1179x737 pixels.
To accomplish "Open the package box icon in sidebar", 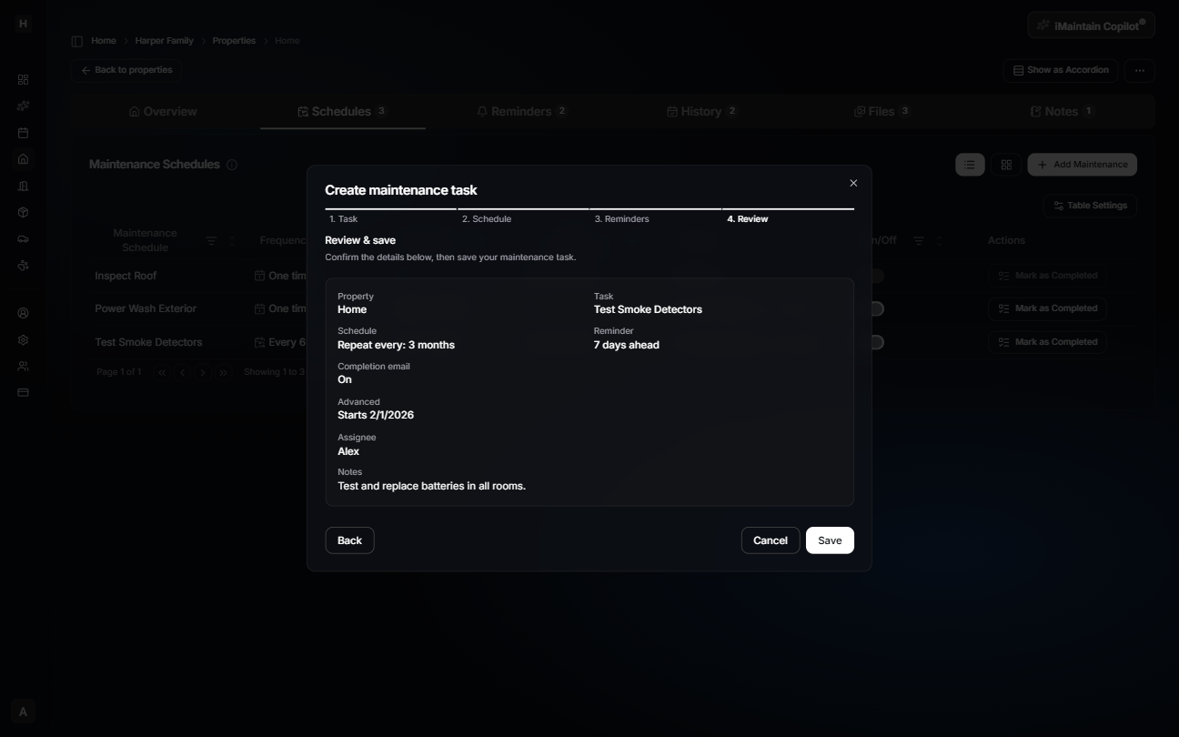I will tap(23, 212).
